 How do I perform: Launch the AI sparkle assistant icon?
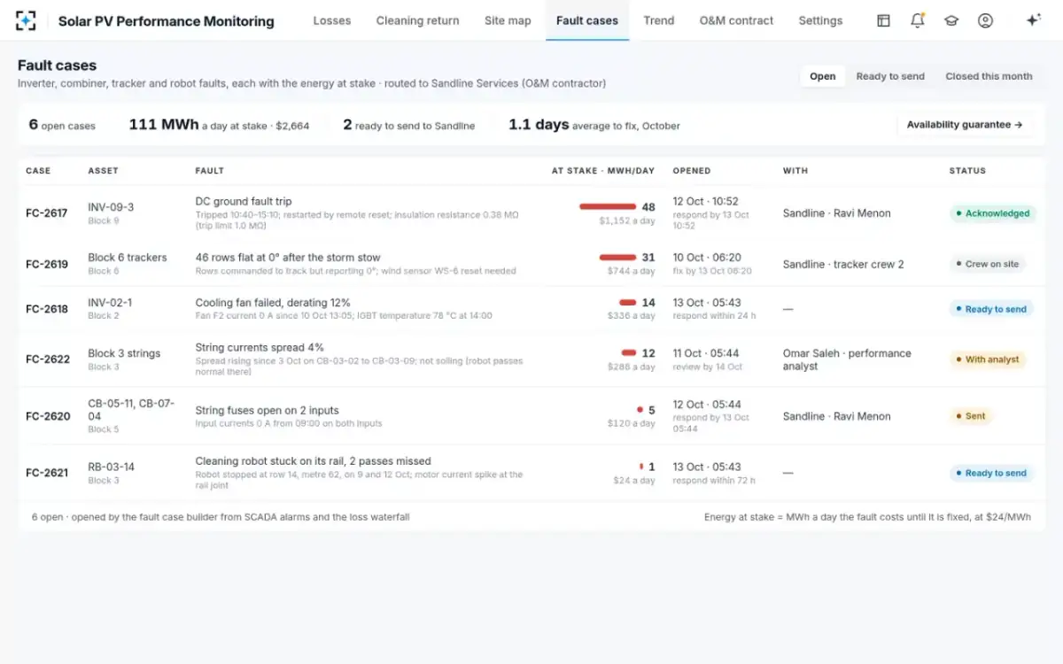pos(1033,20)
